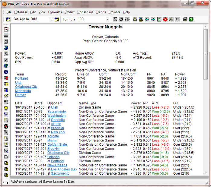Open Oklahoma City link in standings table
The height and width of the screenshot is (187, 211).
coord(26,87)
